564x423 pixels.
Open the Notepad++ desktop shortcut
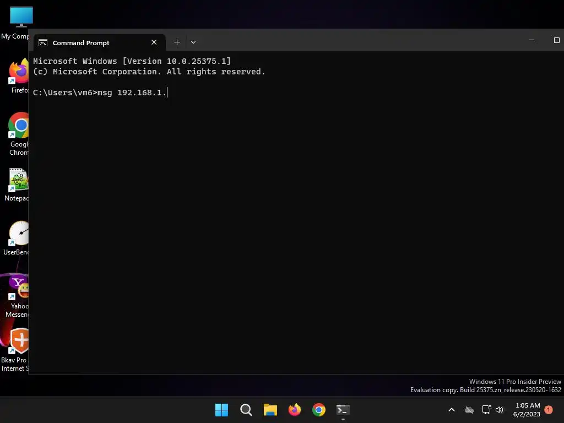(x=17, y=185)
